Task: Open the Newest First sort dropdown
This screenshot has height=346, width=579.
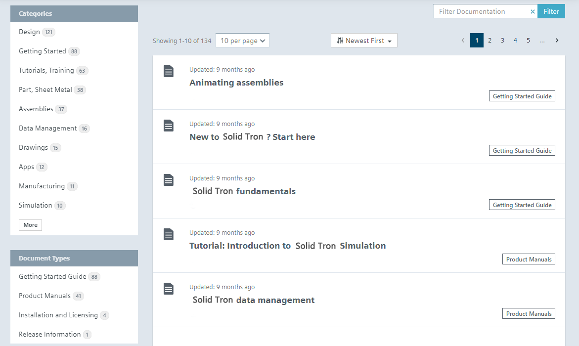Action: pyautogui.click(x=364, y=41)
